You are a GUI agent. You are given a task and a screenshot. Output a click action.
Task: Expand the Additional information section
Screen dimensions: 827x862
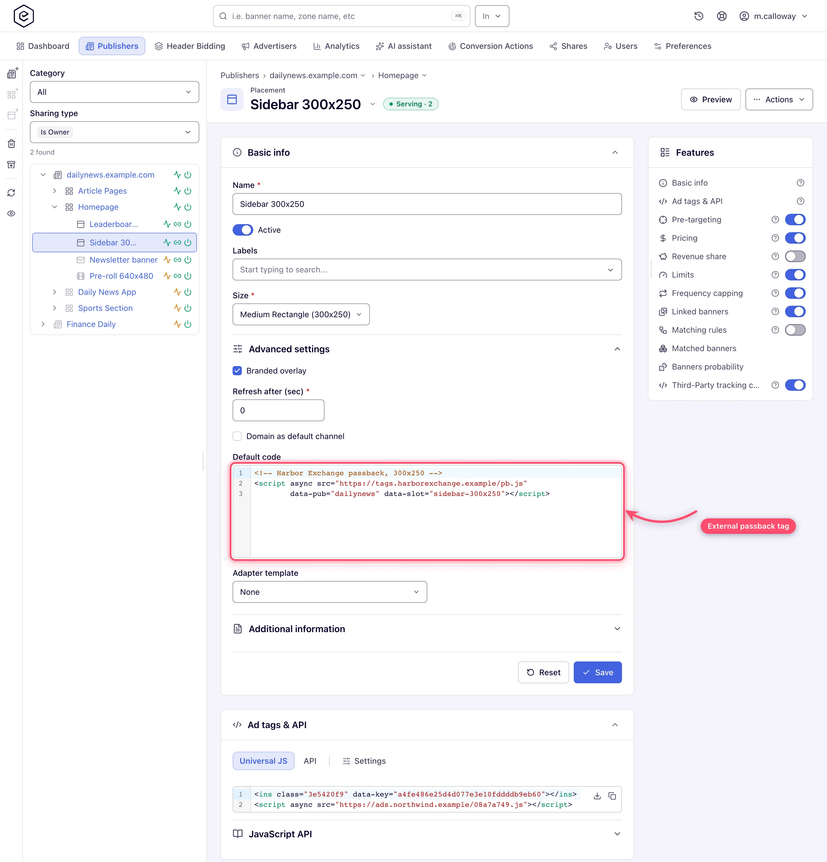pos(427,629)
